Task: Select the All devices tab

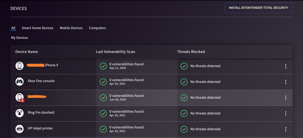Action: coord(13,28)
